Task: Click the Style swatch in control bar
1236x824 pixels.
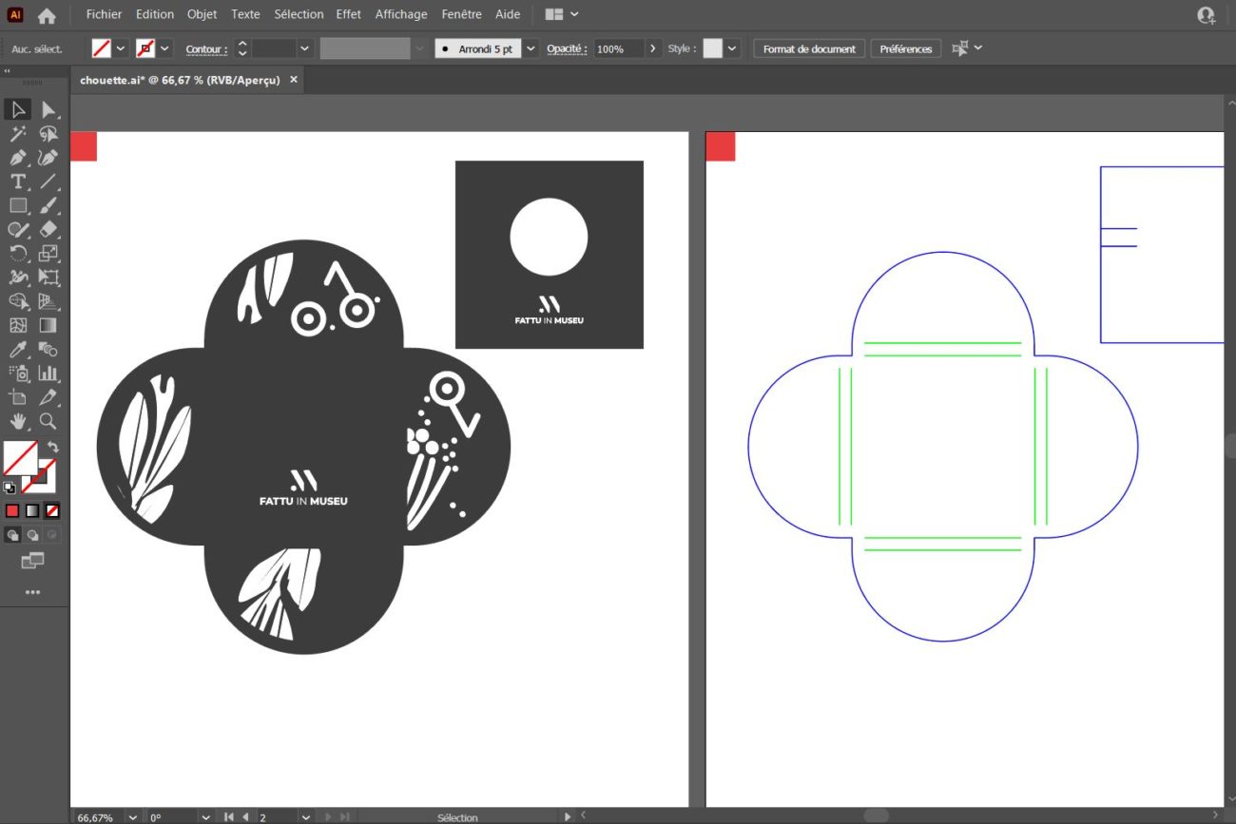Action: (x=712, y=48)
